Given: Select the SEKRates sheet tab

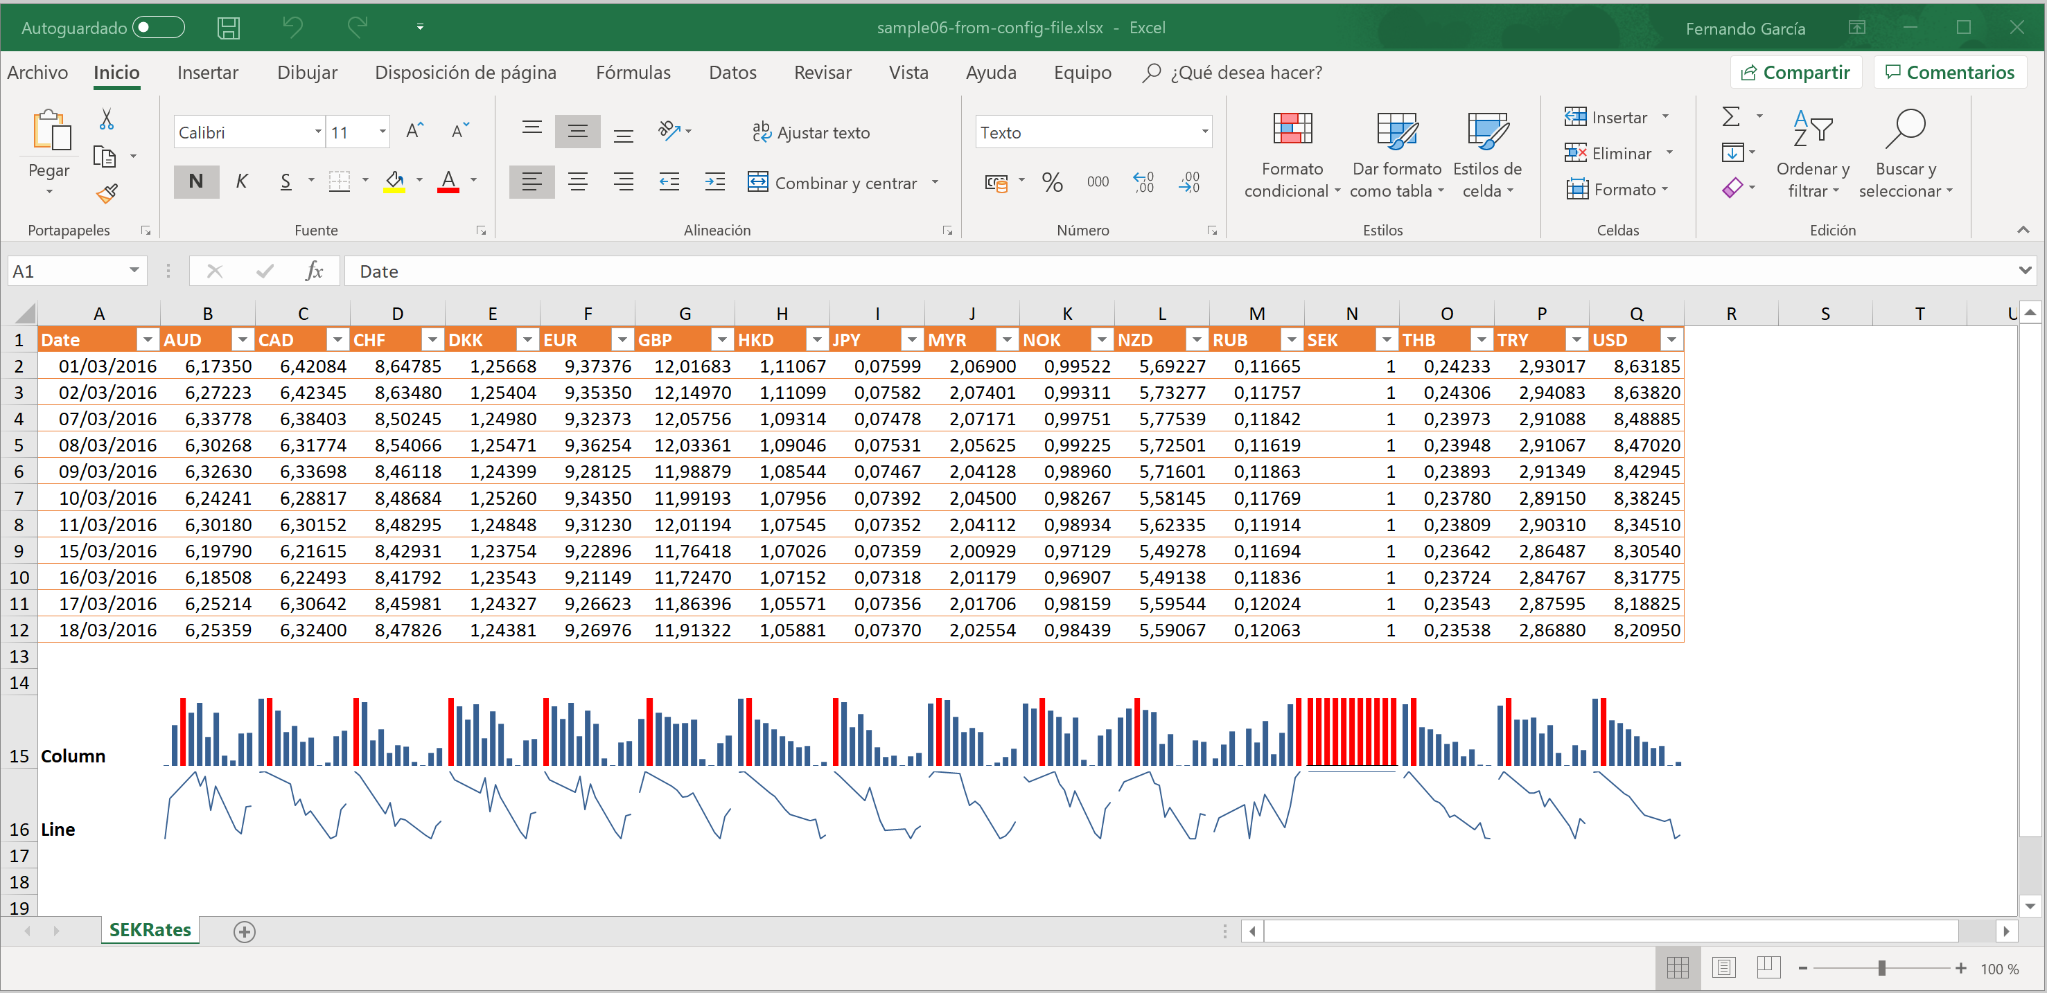Looking at the screenshot, I should 150,929.
